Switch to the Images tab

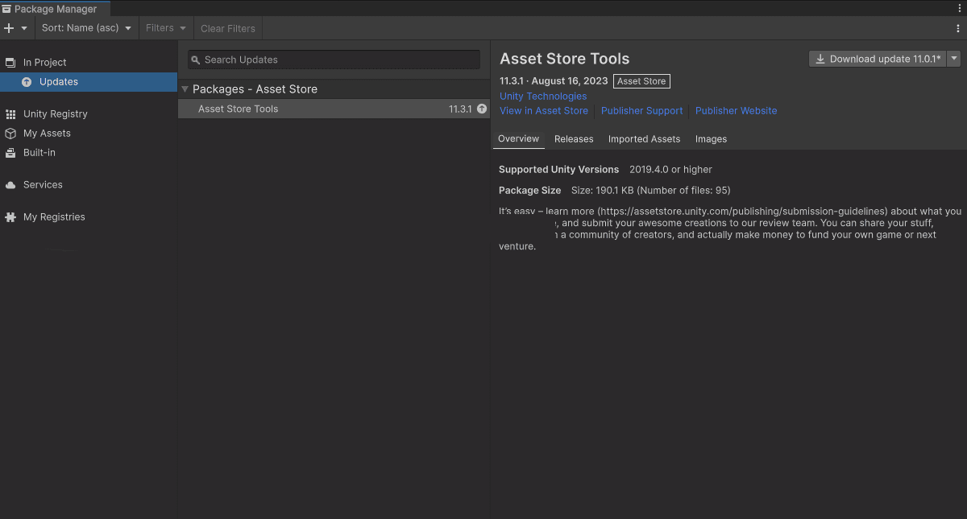[711, 138]
